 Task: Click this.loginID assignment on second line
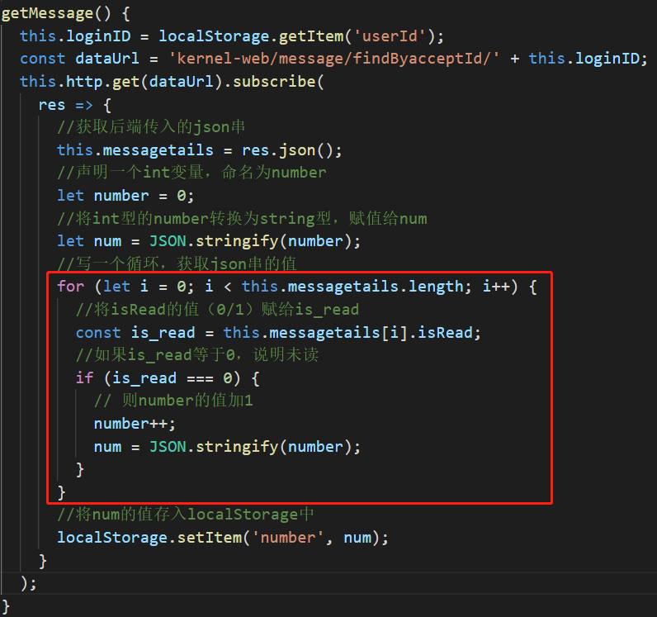(x=75, y=36)
